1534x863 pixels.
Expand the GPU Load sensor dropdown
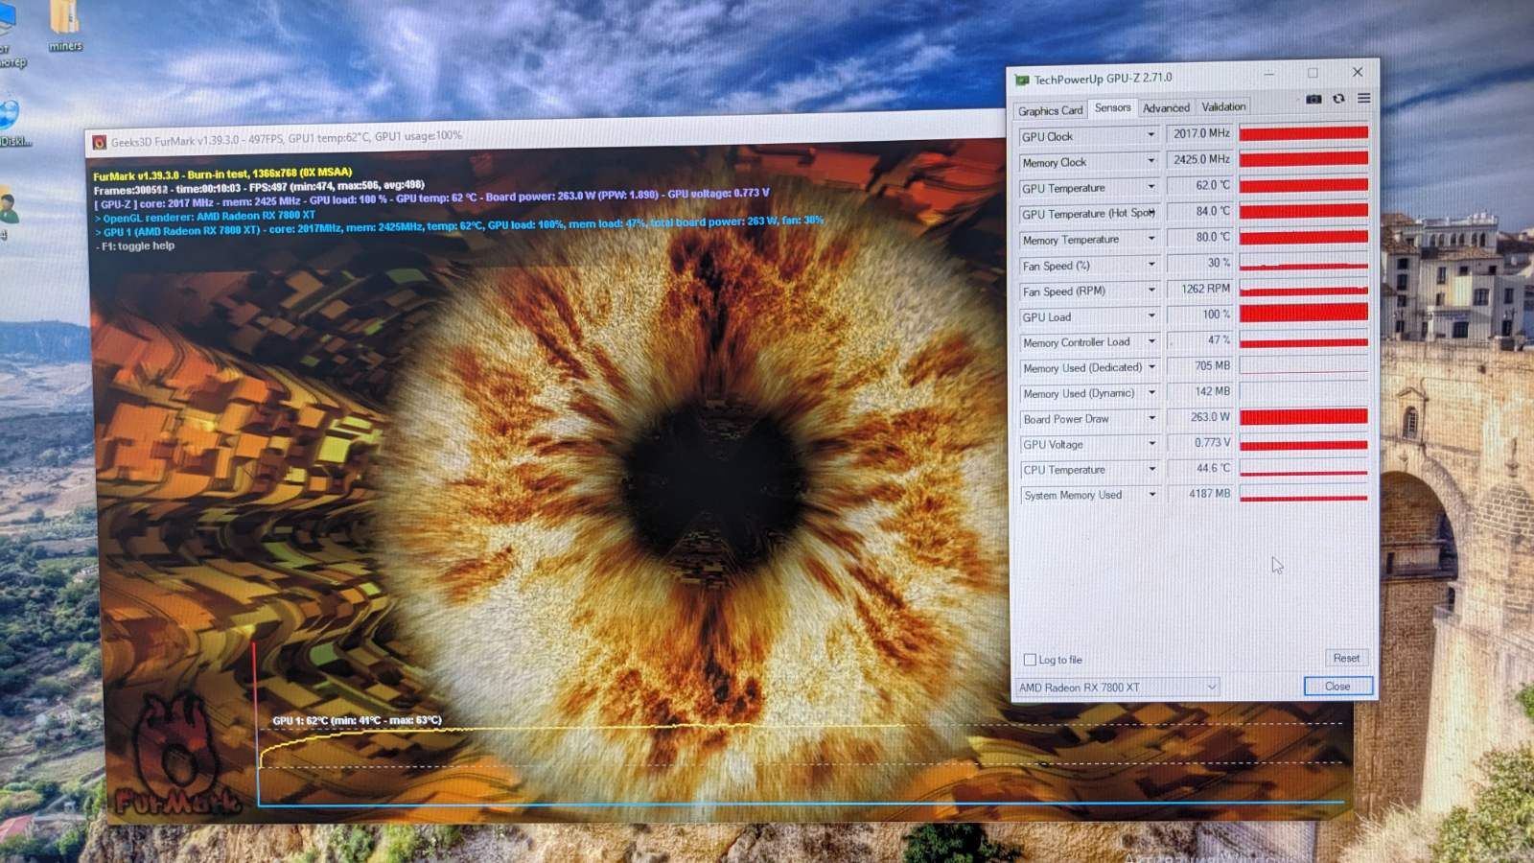[x=1151, y=315]
